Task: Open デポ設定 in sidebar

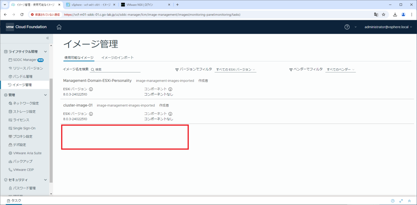Action: 17,145
